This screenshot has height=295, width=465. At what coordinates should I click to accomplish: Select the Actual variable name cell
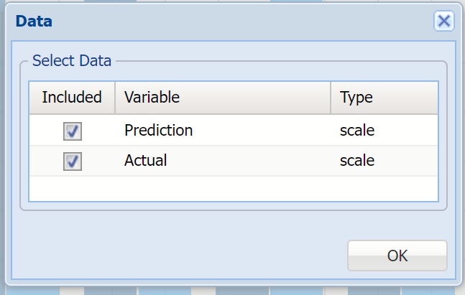point(145,160)
